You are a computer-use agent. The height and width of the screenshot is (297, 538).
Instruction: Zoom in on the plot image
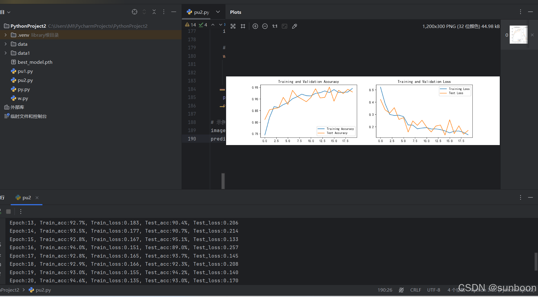pos(255,26)
